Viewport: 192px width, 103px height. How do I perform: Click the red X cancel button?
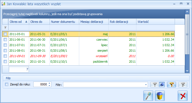click(183, 96)
